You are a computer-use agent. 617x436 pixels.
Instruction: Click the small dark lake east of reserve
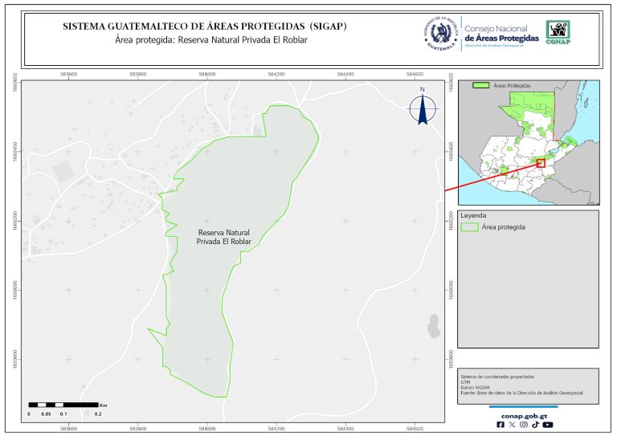(x=433, y=324)
